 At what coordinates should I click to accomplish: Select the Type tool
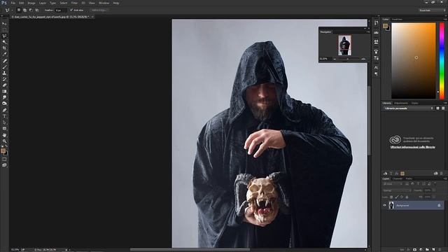4,116
